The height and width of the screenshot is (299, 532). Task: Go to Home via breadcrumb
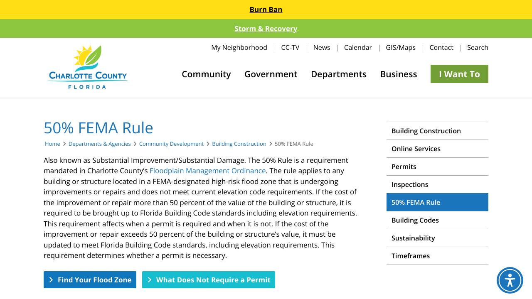click(x=52, y=144)
